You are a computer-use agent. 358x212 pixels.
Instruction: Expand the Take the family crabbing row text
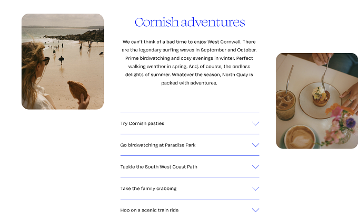click(x=148, y=188)
